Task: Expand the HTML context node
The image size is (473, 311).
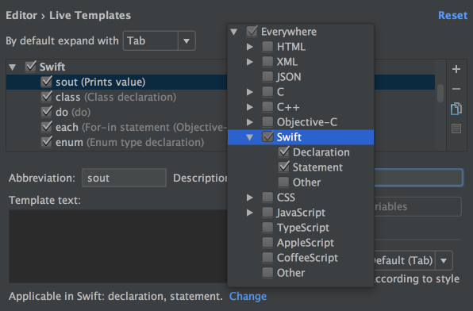Action: click(250, 47)
